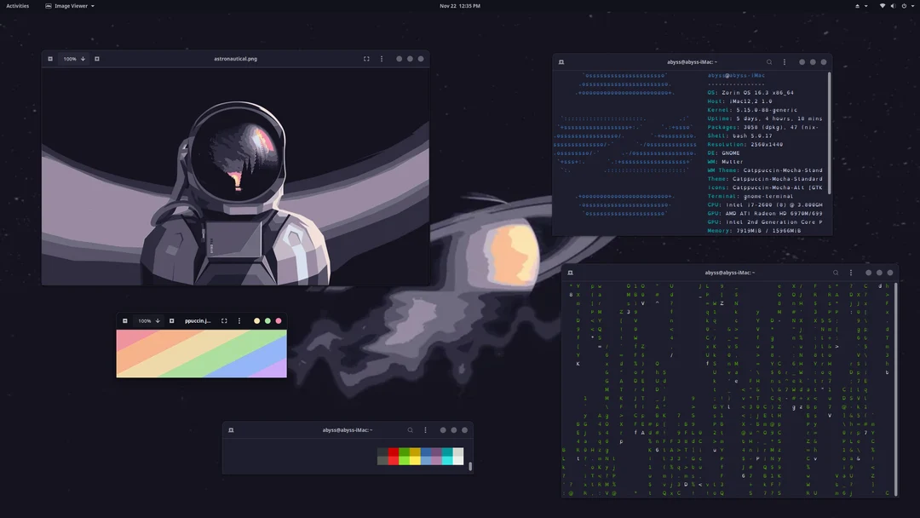Click the Wi-Fi icon in the top bar
This screenshot has width=920, height=518.
tap(882, 6)
